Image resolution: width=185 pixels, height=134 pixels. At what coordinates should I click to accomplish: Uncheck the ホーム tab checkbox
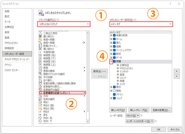(114, 39)
